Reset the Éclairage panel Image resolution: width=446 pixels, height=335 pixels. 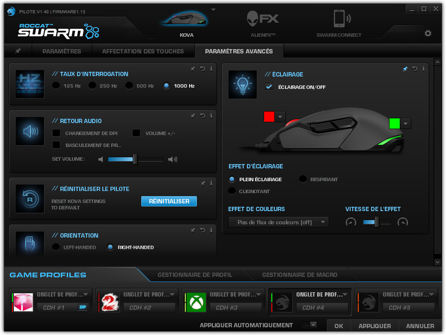415,69
